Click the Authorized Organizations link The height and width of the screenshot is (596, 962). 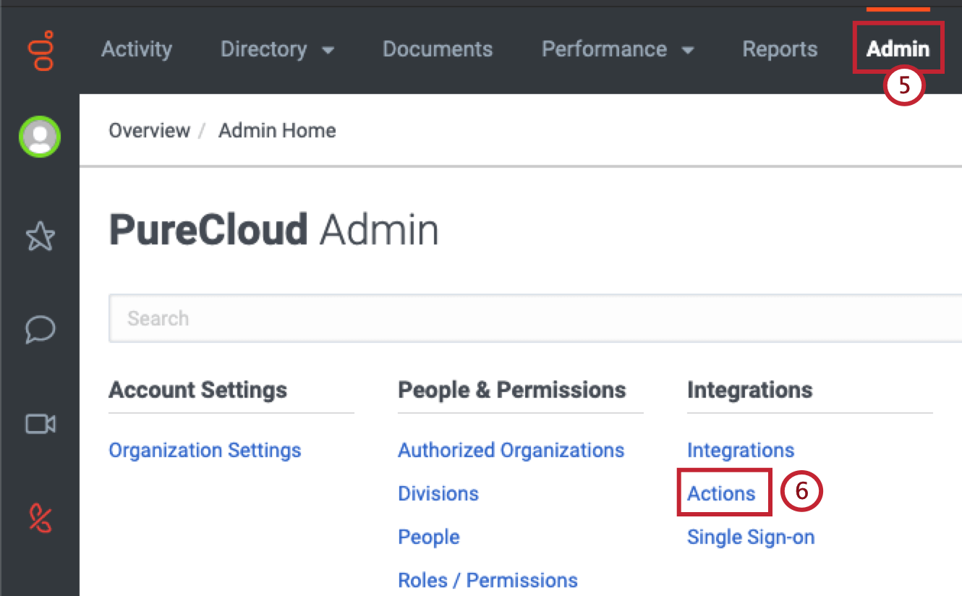pos(511,450)
